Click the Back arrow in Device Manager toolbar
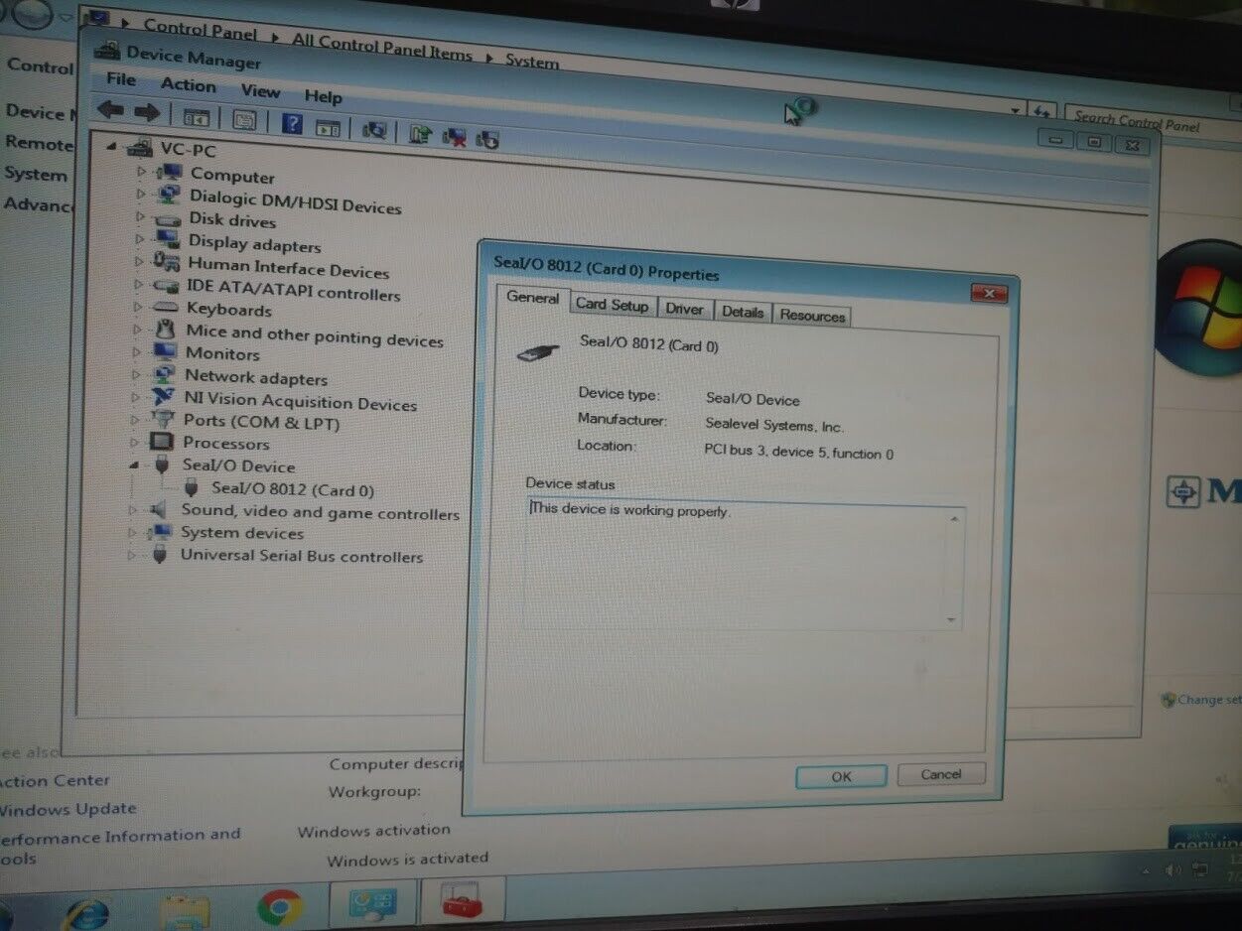This screenshot has height=931, width=1242. click(110, 111)
